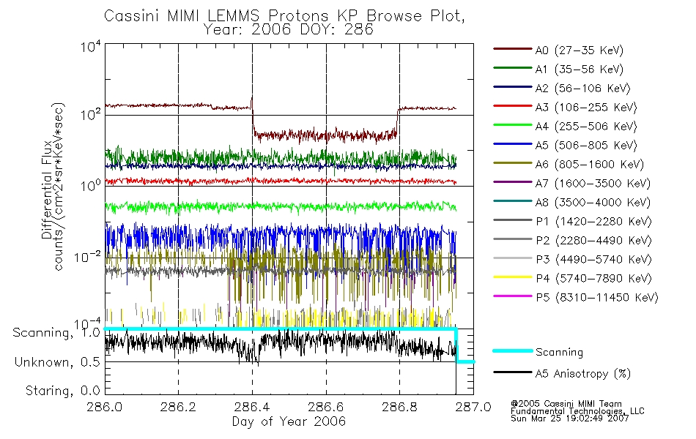Click the 'Unknown, 0.5' axis label

[57, 362]
